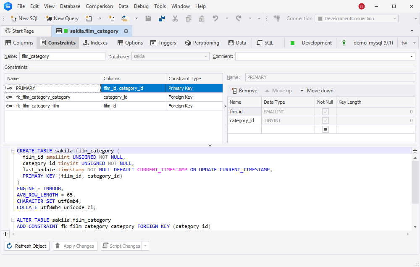Click the table Name input field
420x267 pixels.
(x=62, y=56)
